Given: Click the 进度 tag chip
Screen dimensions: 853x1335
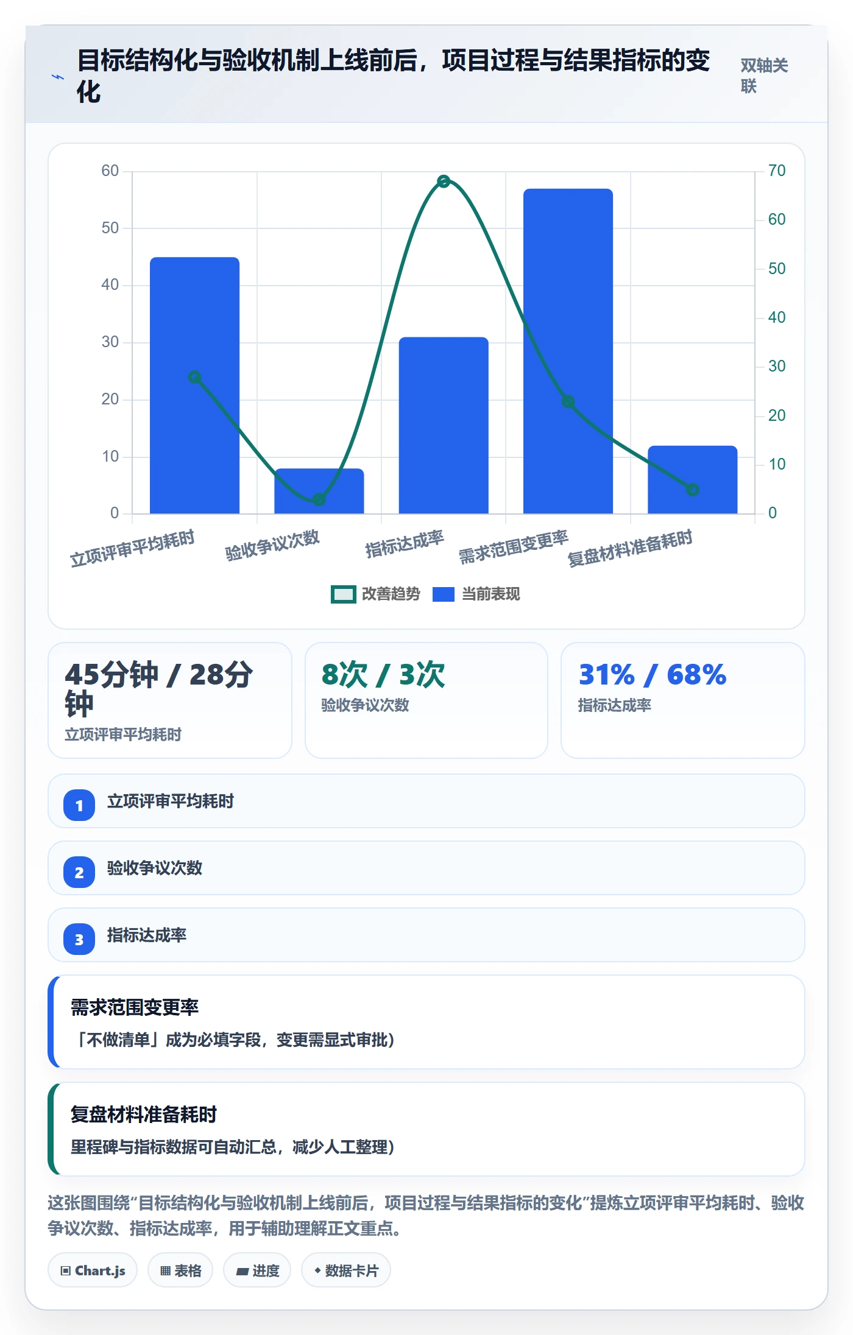Looking at the screenshot, I should pyautogui.click(x=257, y=1270).
